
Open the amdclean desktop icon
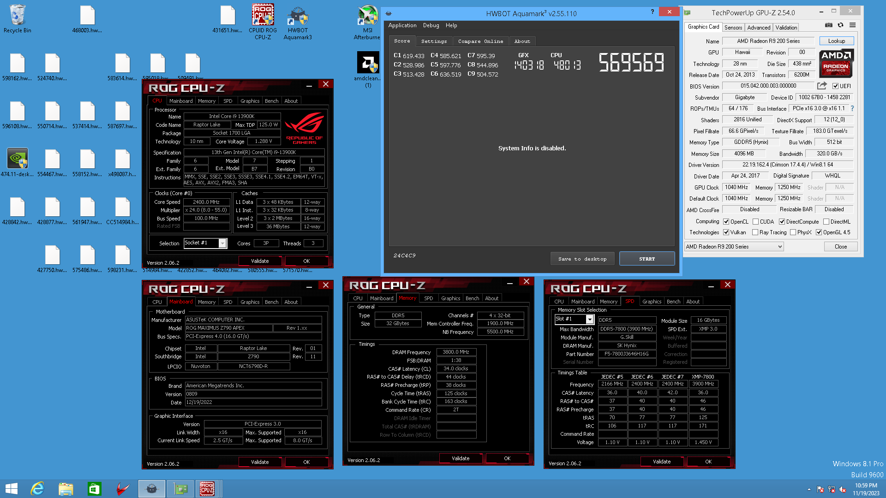pyautogui.click(x=368, y=69)
